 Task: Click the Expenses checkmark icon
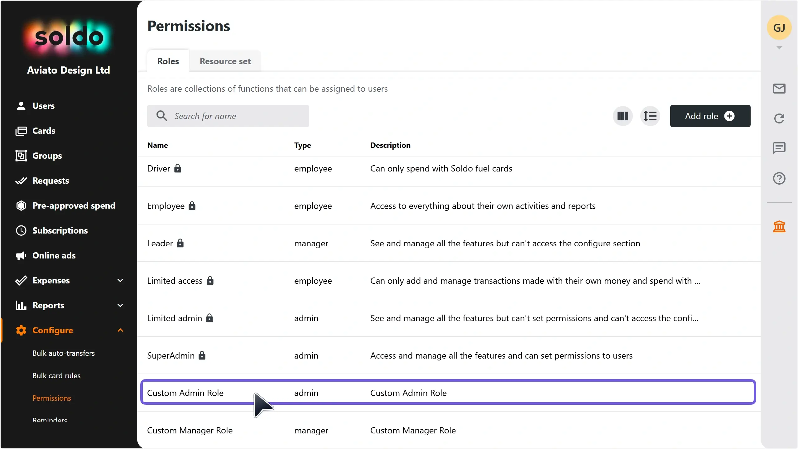pos(21,281)
